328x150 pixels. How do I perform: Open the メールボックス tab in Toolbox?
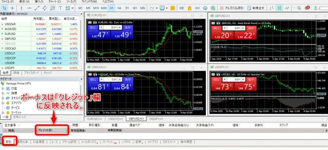pos(90,142)
